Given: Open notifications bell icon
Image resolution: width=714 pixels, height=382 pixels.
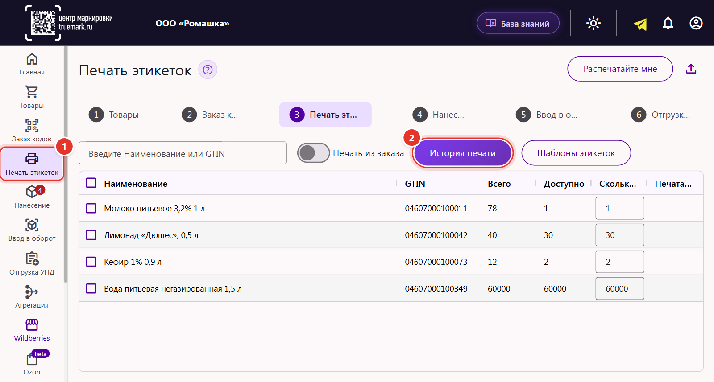Looking at the screenshot, I should click(668, 23).
